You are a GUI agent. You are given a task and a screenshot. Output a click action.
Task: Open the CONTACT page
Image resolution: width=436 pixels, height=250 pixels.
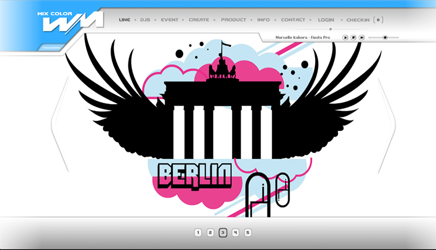pyautogui.click(x=293, y=20)
